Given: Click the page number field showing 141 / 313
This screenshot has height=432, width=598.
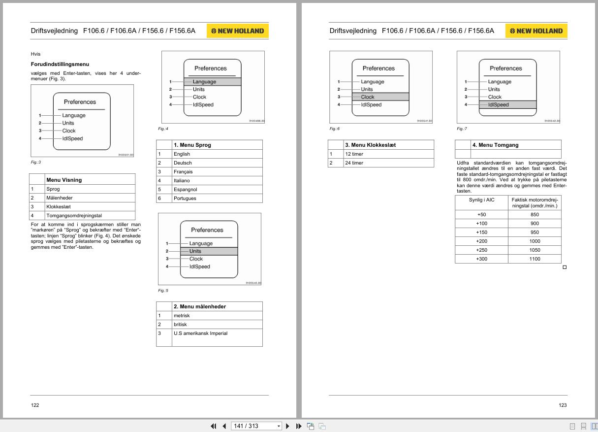Looking at the screenshot, I should pos(253,426).
